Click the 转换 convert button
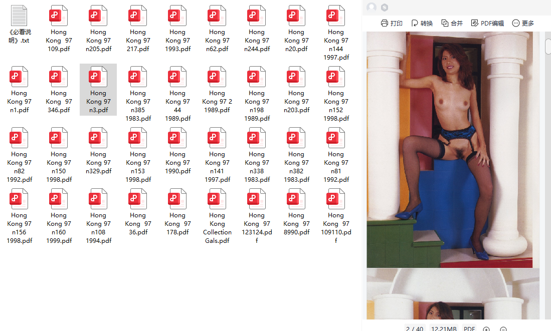This screenshot has height=331, width=551. click(422, 23)
